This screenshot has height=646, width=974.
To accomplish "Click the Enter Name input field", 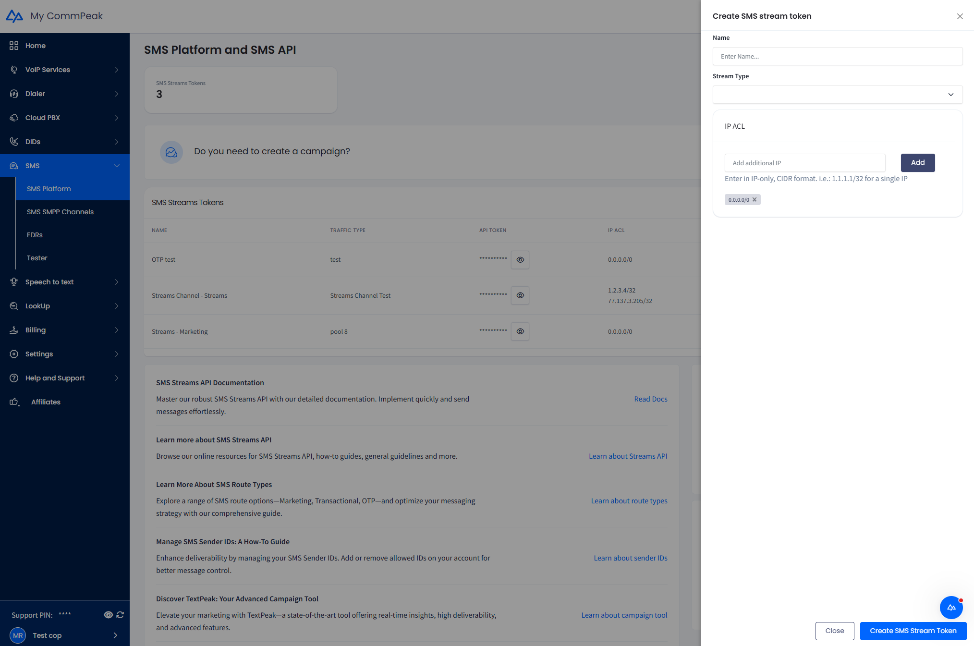I will 837,56.
